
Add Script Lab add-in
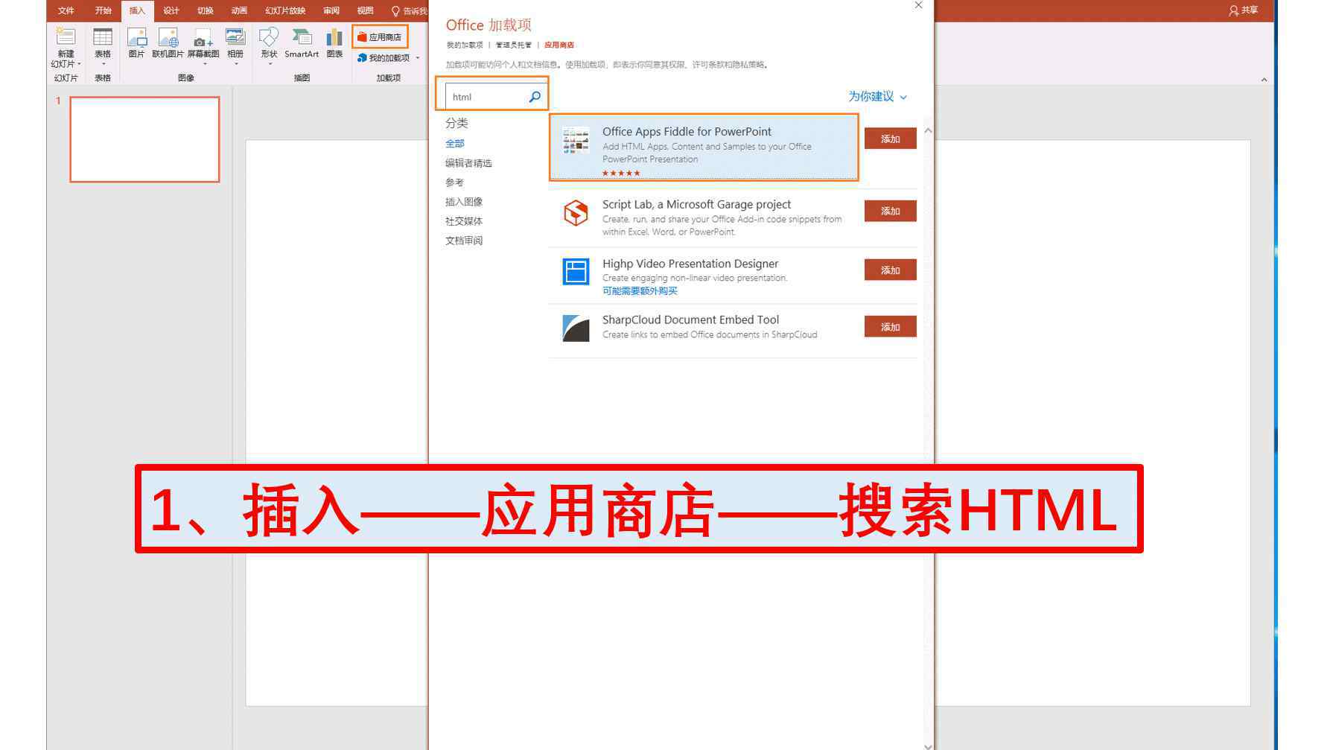pyautogui.click(x=890, y=211)
